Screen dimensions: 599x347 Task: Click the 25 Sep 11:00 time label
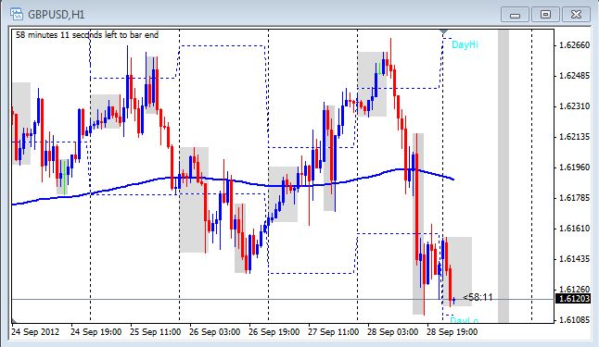155,332
